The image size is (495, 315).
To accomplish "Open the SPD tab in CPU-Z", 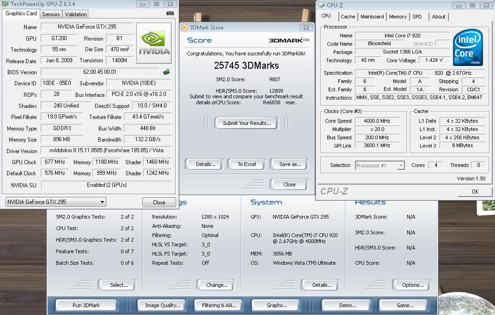I will pyautogui.click(x=417, y=17).
